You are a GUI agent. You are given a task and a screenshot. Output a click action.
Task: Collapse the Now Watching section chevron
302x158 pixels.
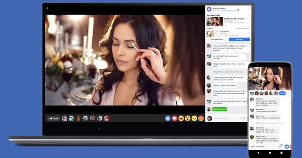point(249,15)
